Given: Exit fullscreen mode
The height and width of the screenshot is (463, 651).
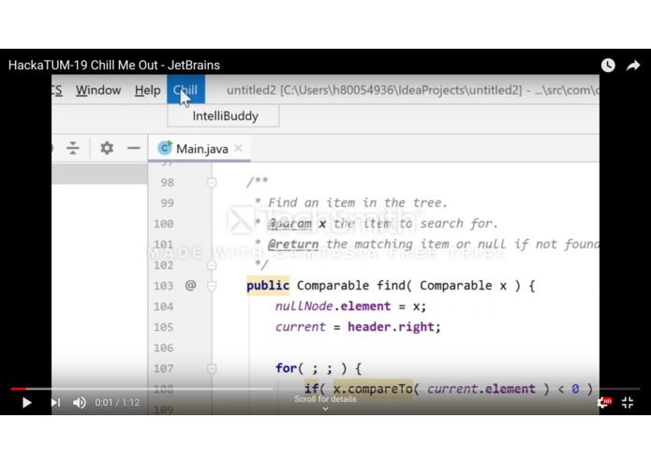Looking at the screenshot, I should pyautogui.click(x=628, y=402).
